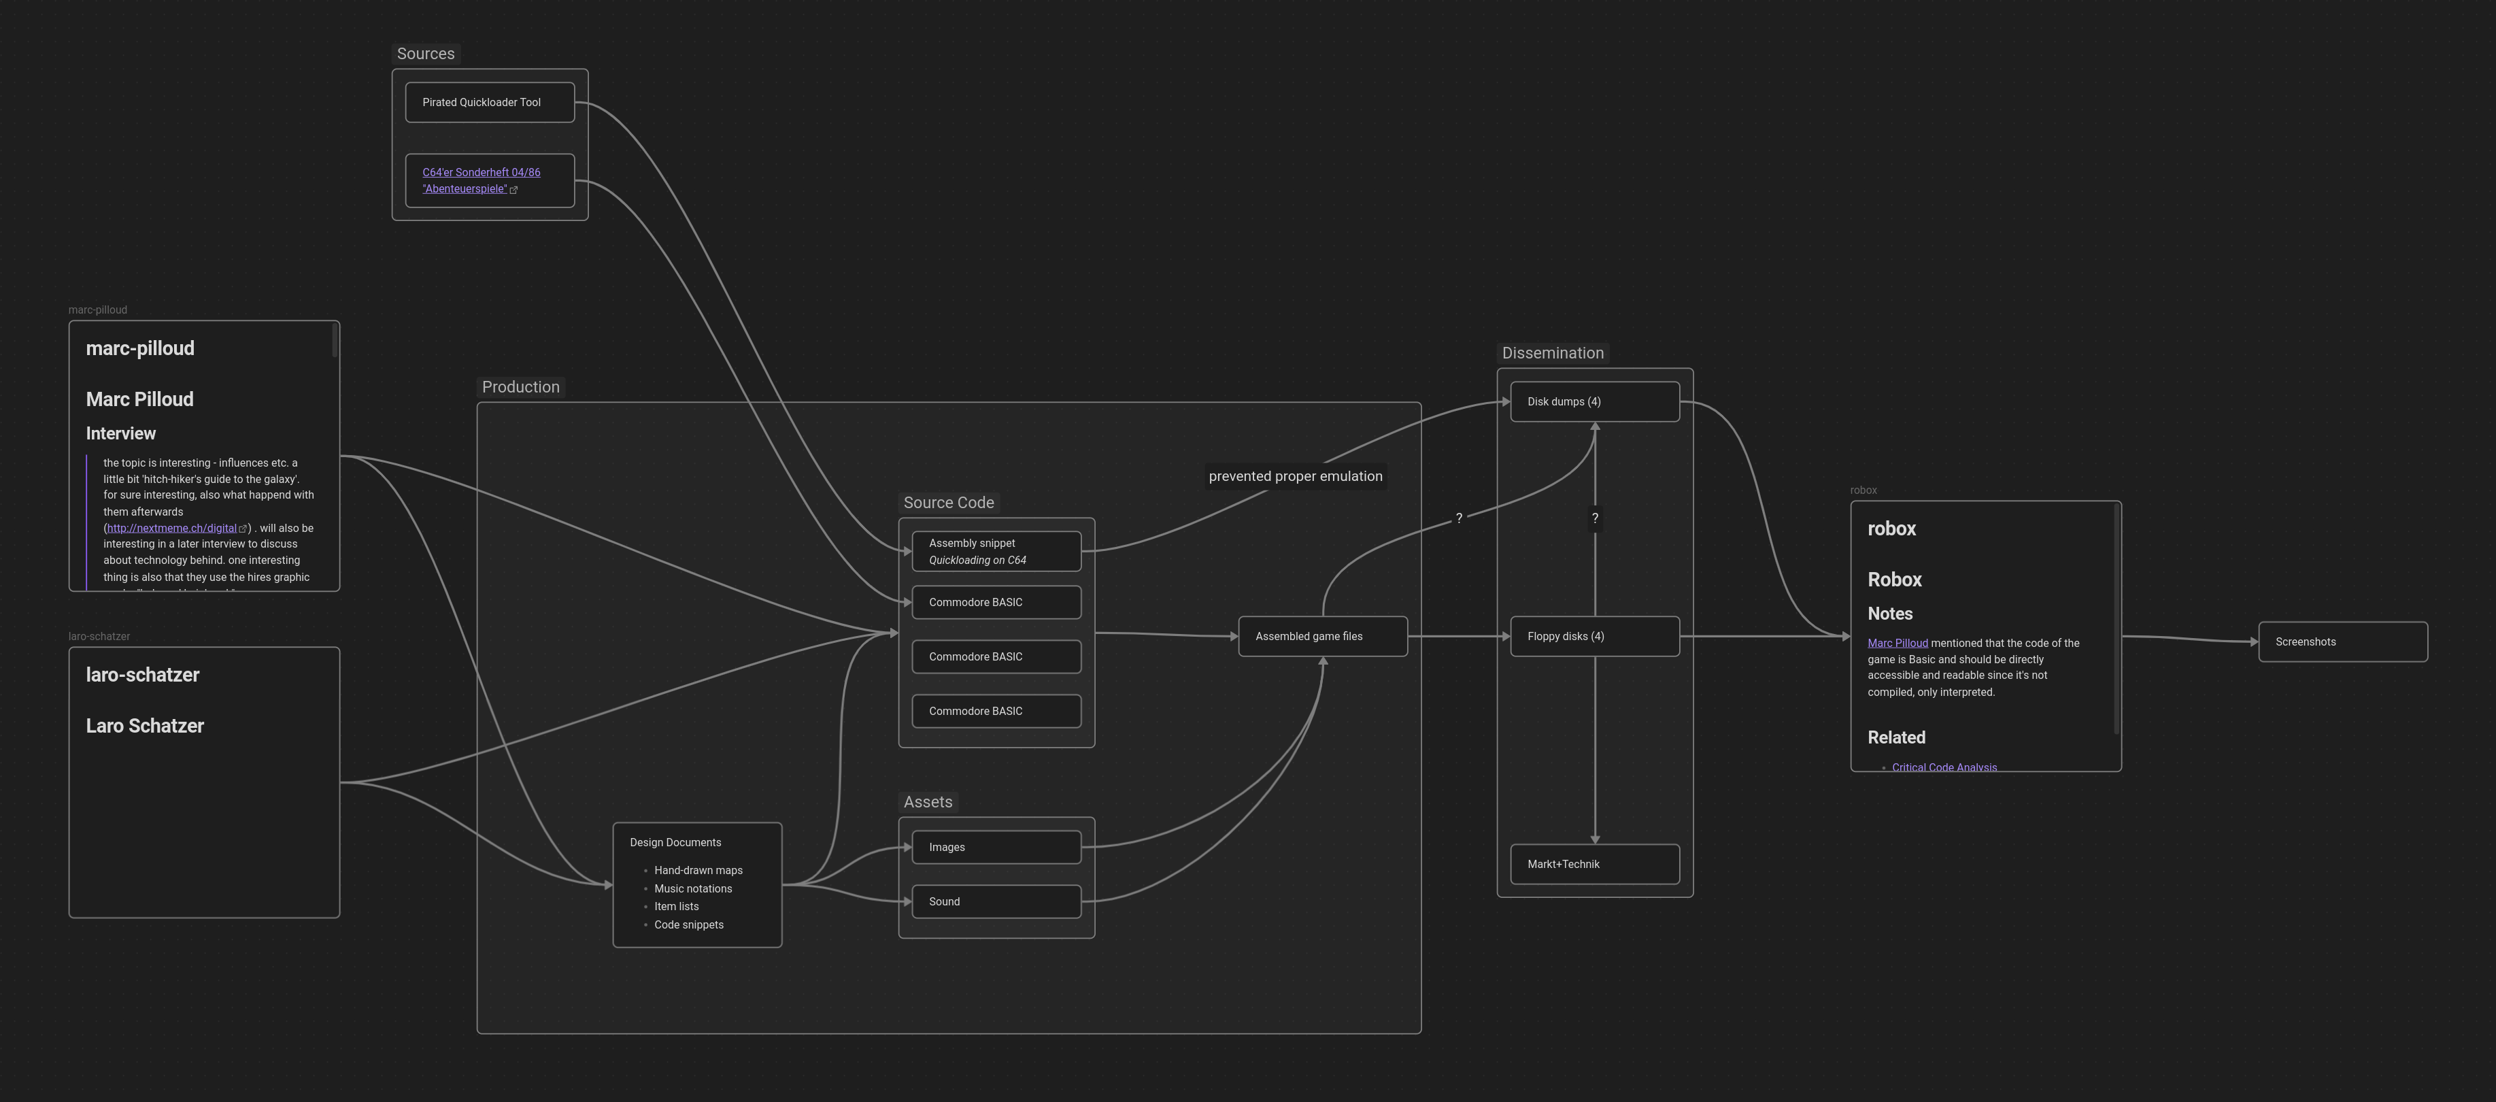Select the Source Code group label
Screen dimensions: 2496x1102
pyautogui.click(x=949, y=503)
